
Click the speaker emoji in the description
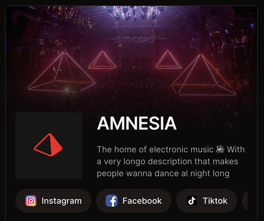coord(220,149)
